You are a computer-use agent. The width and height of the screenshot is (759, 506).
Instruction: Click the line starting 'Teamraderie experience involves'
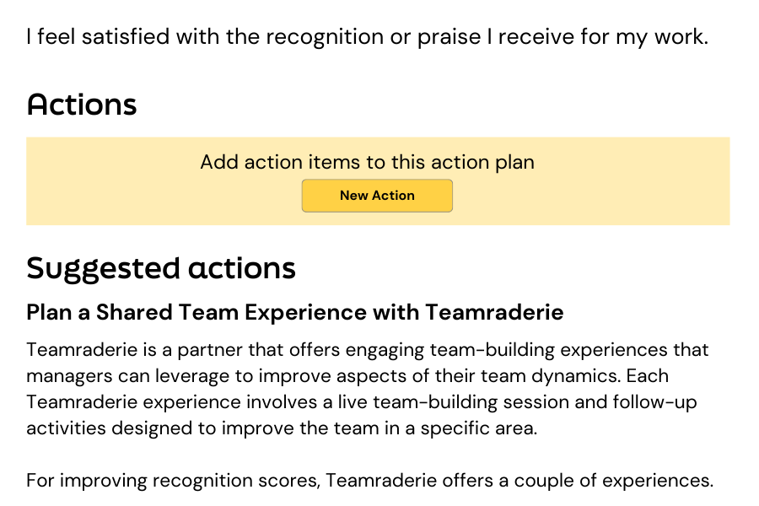tap(362, 402)
